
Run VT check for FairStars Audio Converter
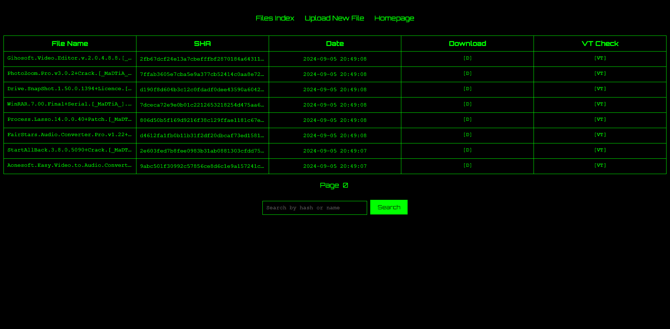click(600, 135)
